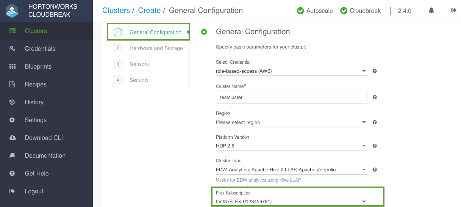Screen dimensions: 461x207
Task: Click help icon next to Region
Action: pos(375,122)
